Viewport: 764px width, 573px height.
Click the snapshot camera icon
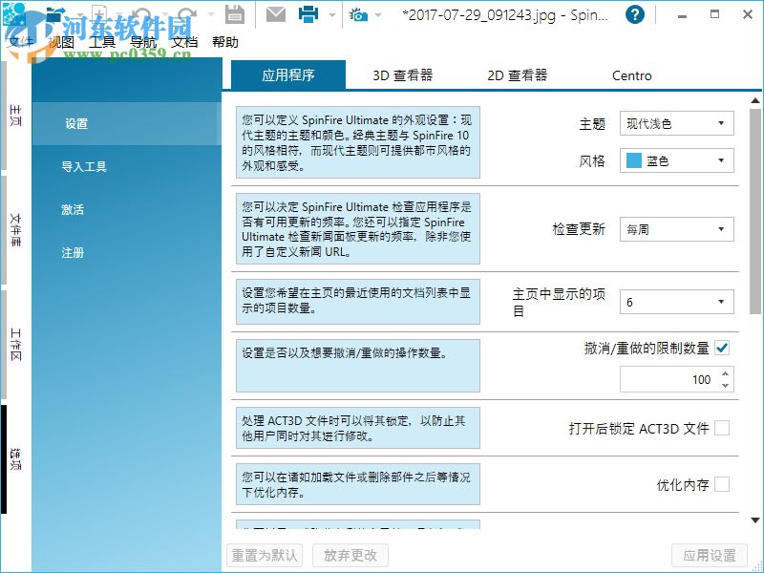pyautogui.click(x=358, y=14)
